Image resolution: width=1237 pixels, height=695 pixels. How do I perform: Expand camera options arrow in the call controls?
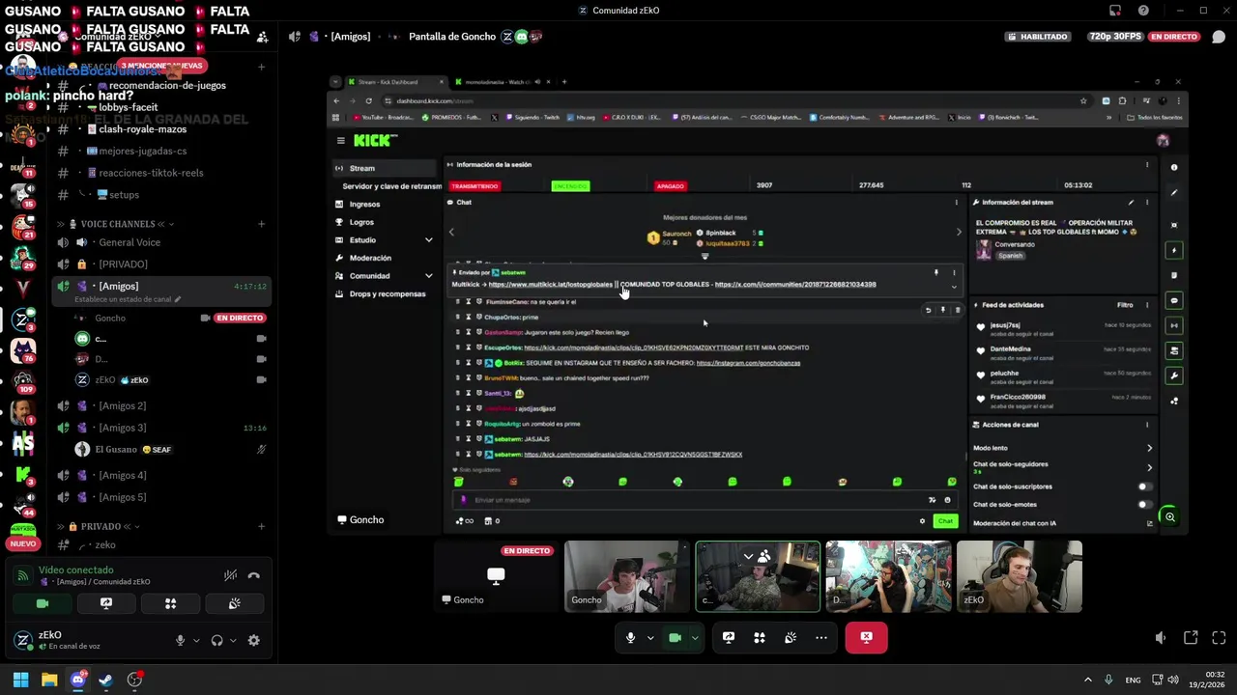point(695,638)
